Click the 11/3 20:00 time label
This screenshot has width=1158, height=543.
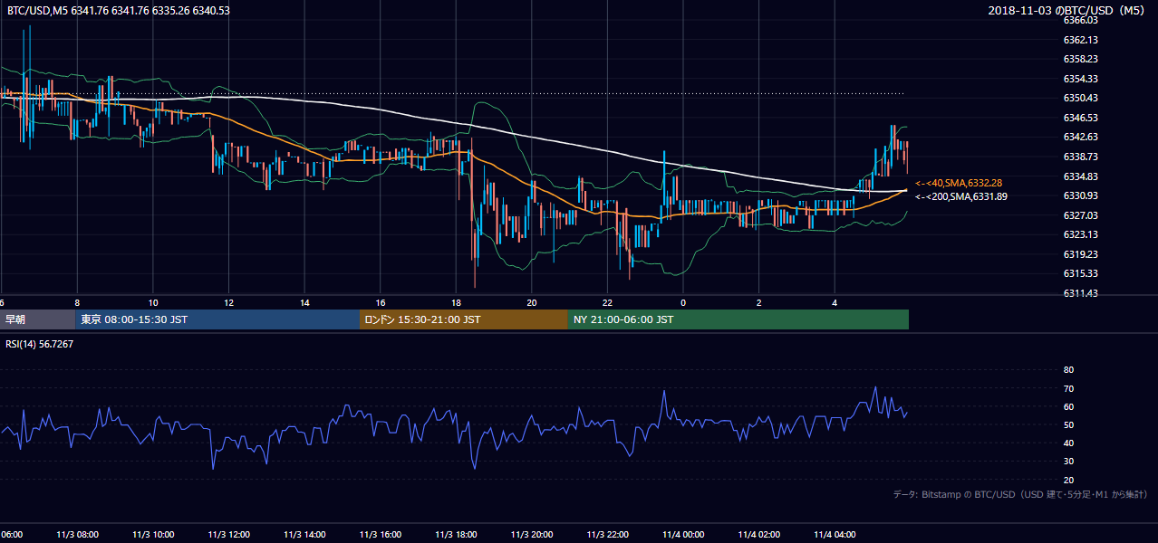[x=532, y=535]
